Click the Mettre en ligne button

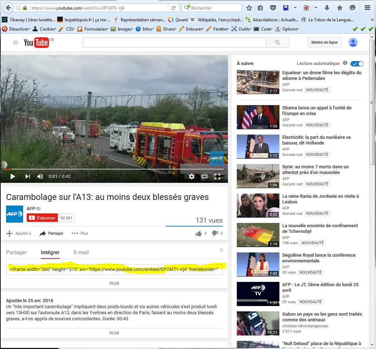click(324, 42)
